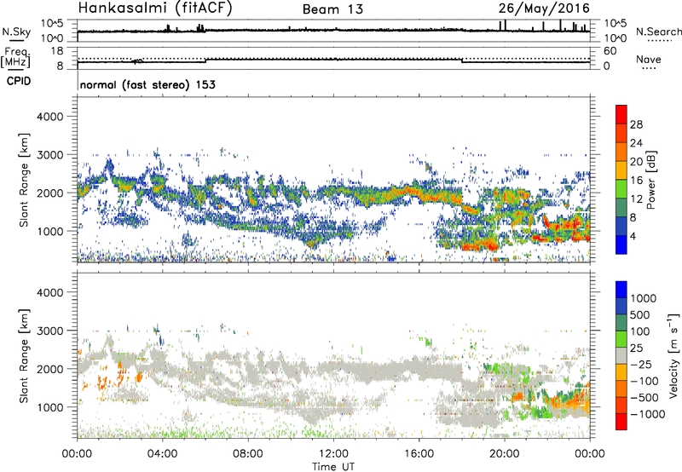Click the 60 tick beside Nave axis
The image size is (682, 472).
click(x=610, y=51)
